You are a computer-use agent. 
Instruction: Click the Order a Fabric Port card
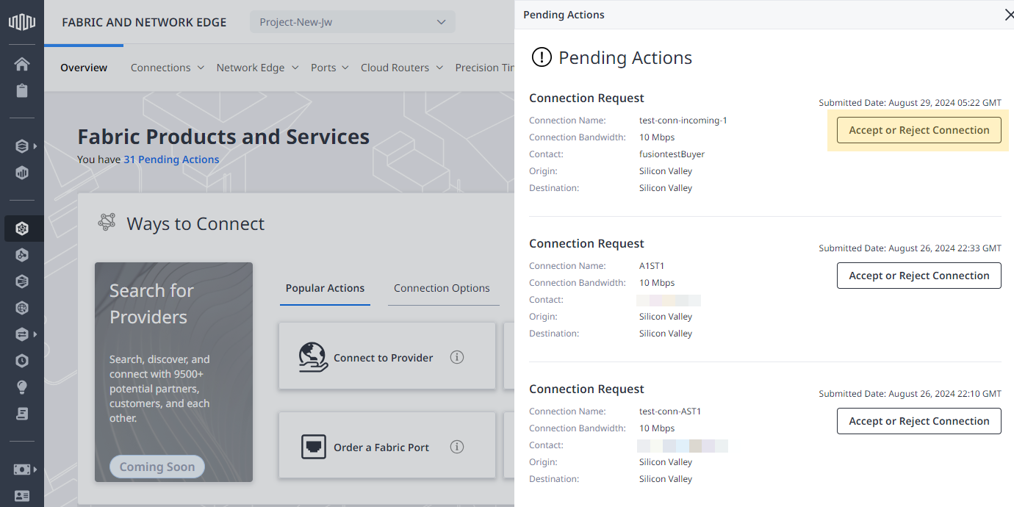tap(387, 445)
